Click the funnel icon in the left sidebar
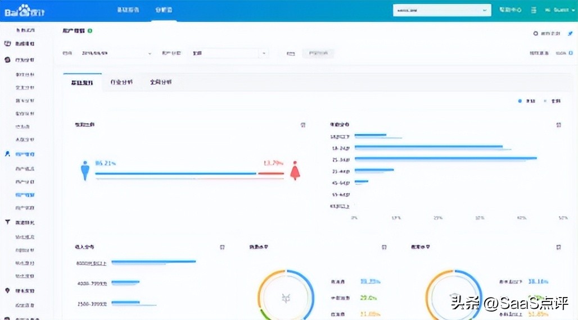578x320 pixels. pos(7,222)
